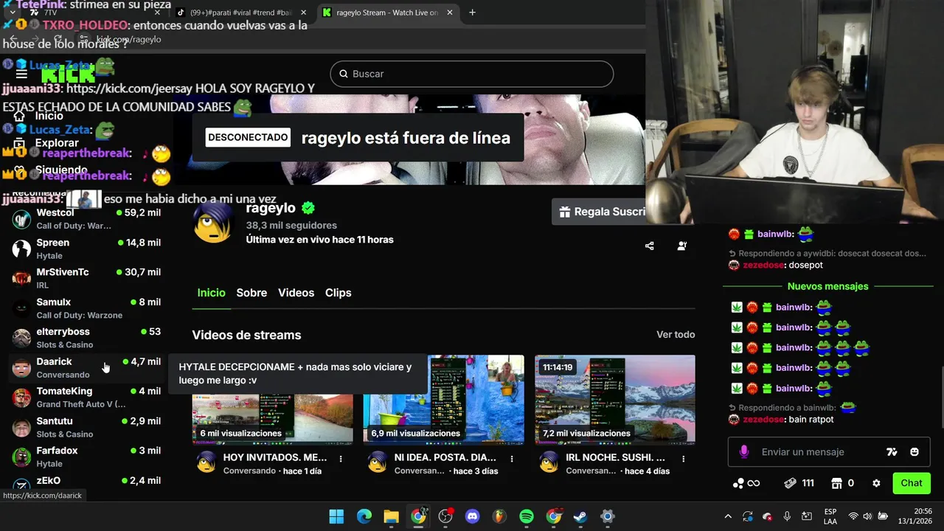Viewport: 944px width, 531px height.
Task: Open File Explorer from taskbar
Action: coord(391,516)
